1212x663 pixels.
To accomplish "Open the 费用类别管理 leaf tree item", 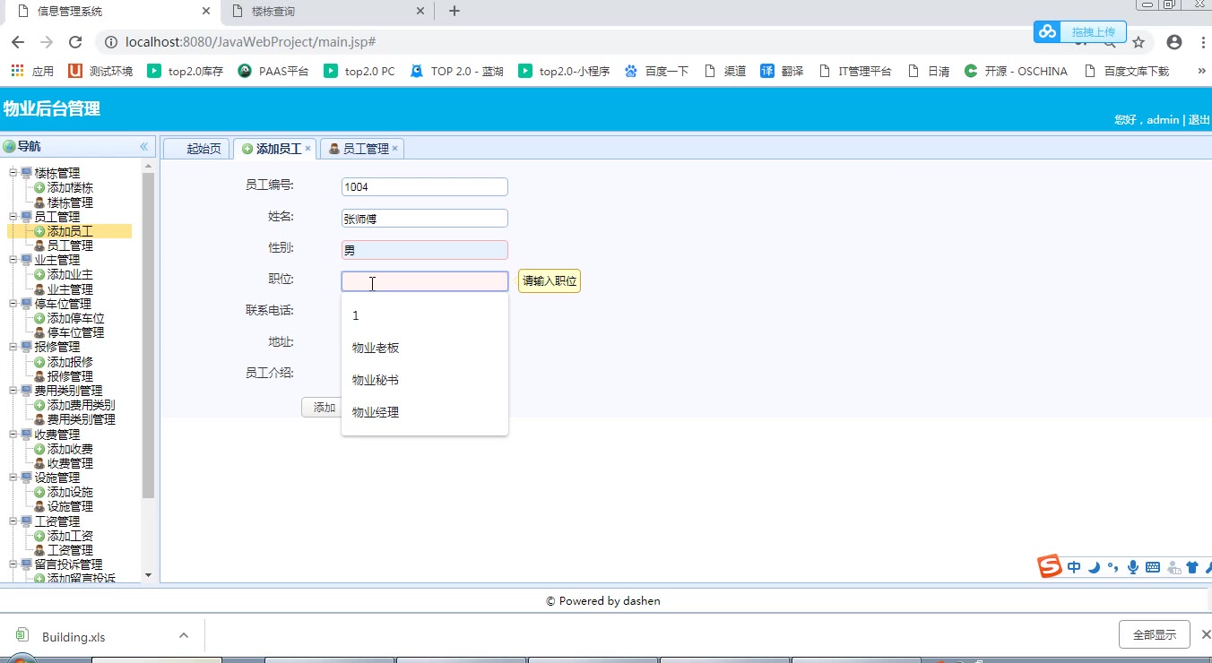I will (x=81, y=419).
